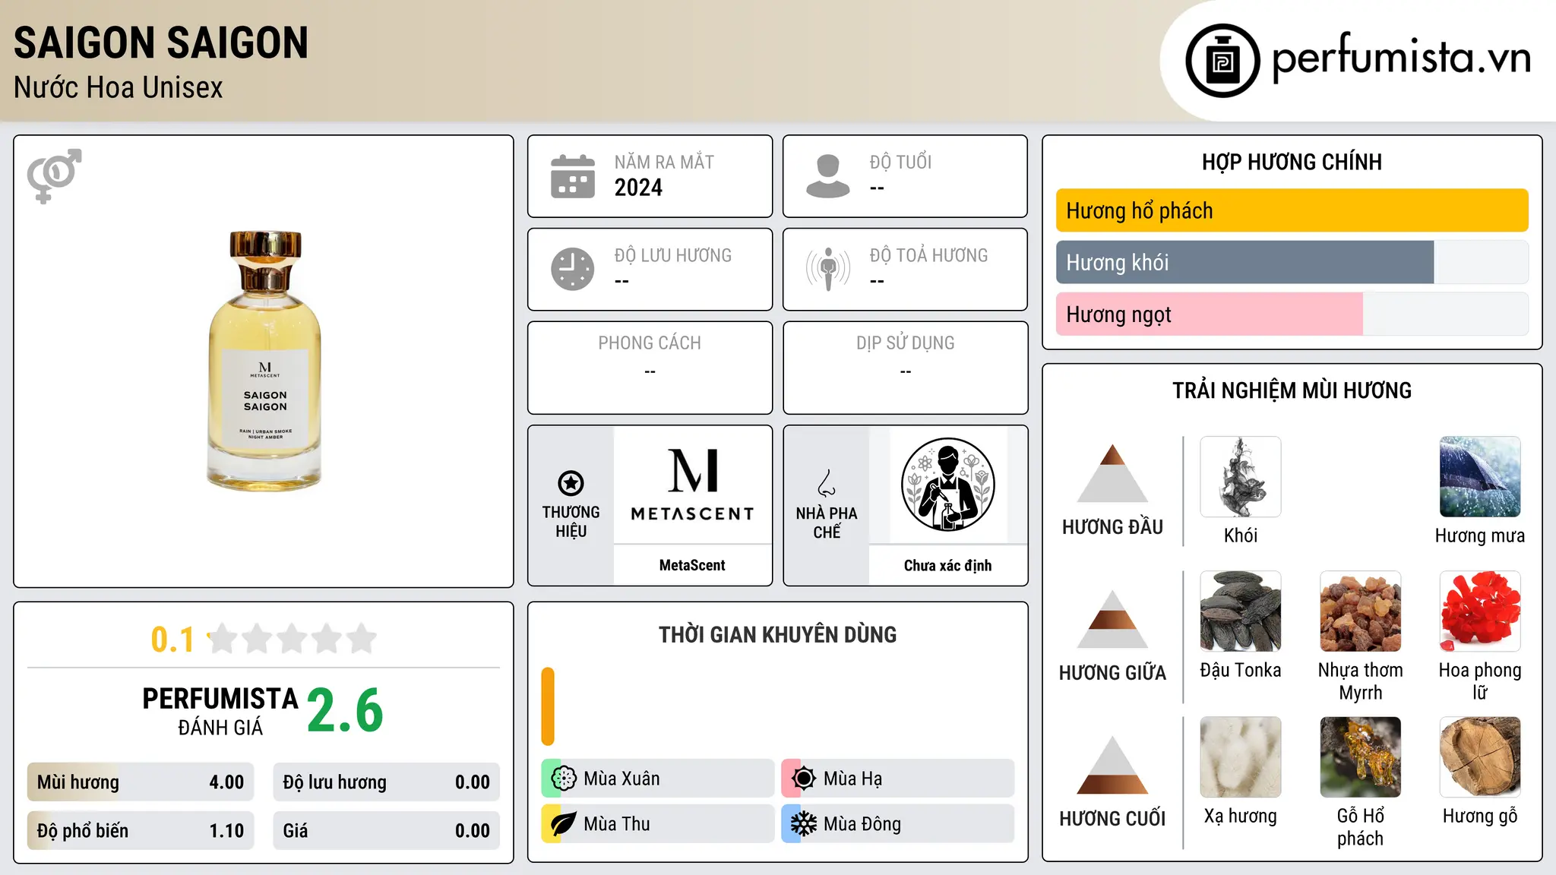Image resolution: width=1556 pixels, height=875 pixels.
Task: Open the Hương mưa note image
Action: (1480, 477)
